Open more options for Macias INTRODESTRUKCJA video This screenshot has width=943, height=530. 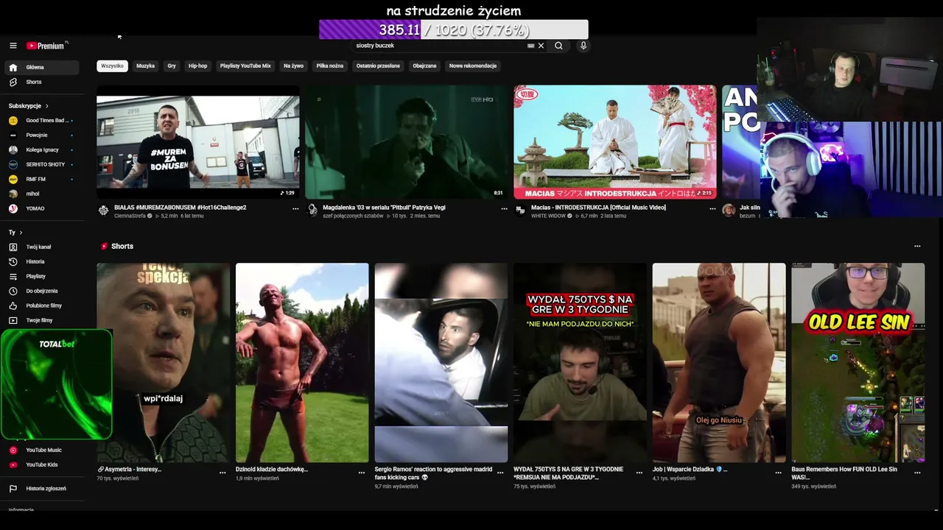(712, 209)
